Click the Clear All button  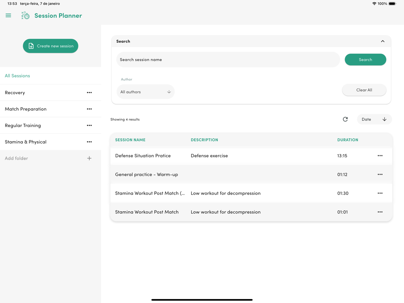[x=364, y=90]
